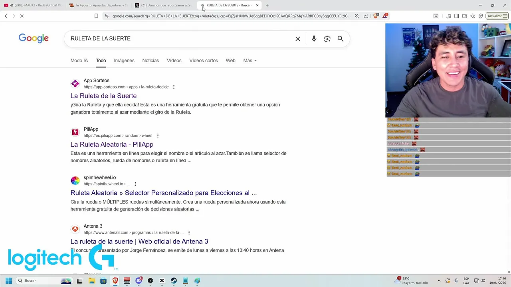
Task: Switch to Web results tab
Action: [x=231, y=61]
